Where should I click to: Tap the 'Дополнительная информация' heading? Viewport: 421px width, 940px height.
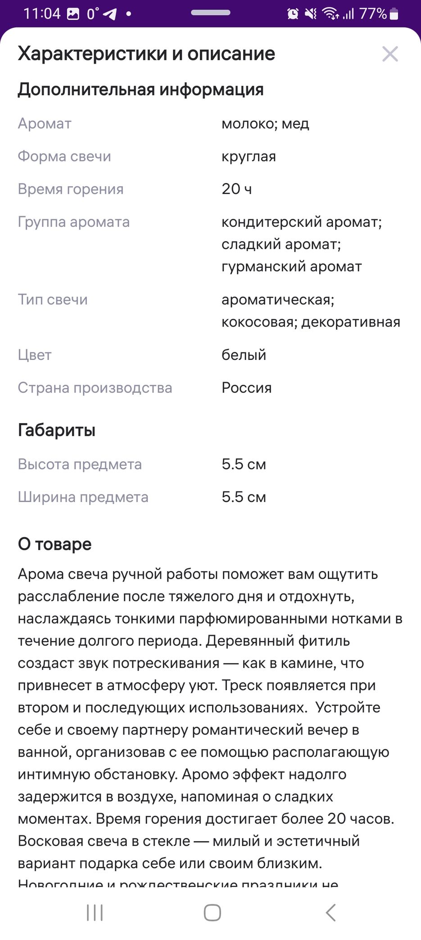click(140, 89)
